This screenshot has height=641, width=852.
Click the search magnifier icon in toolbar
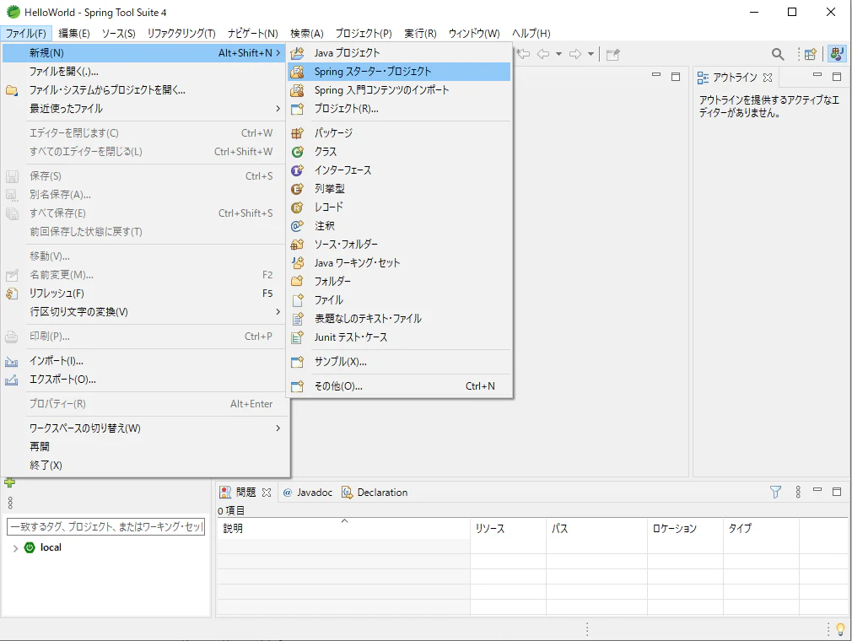(778, 54)
